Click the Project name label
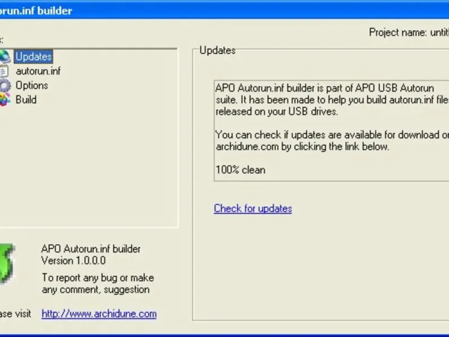 pyautogui.click(x=409, y=33)
